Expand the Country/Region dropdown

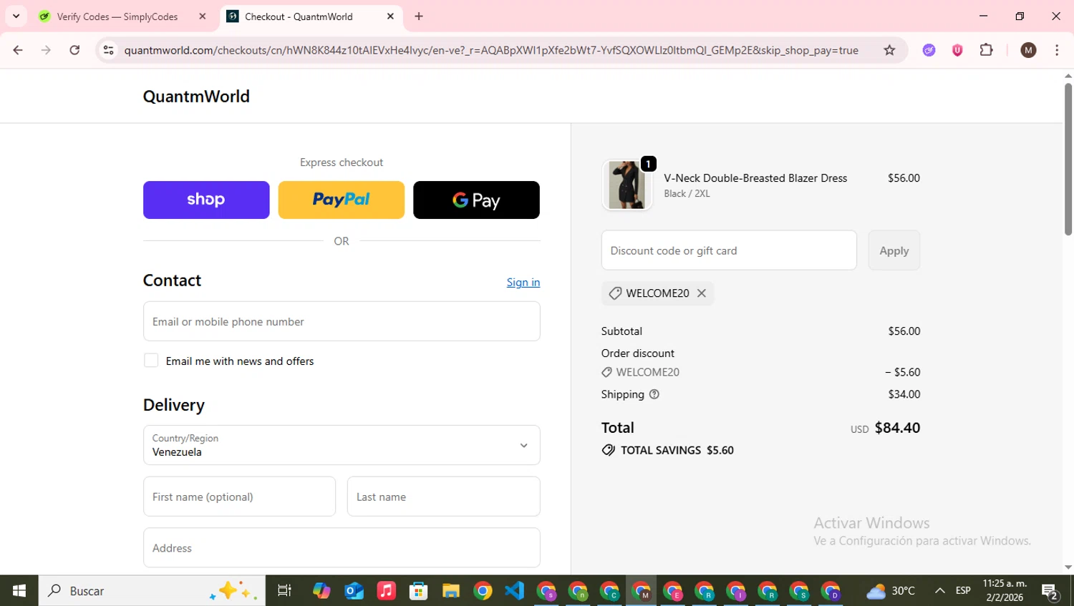tap(342, 445)
